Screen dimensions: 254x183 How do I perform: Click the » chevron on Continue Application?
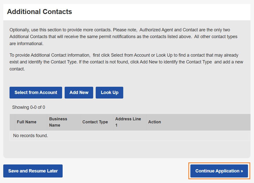pos(242,171)
